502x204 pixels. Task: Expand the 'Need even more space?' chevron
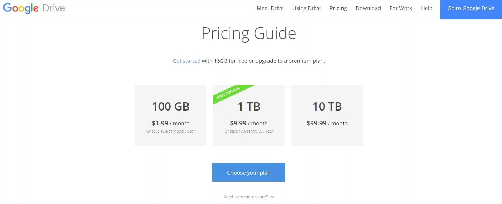point(272,197)
